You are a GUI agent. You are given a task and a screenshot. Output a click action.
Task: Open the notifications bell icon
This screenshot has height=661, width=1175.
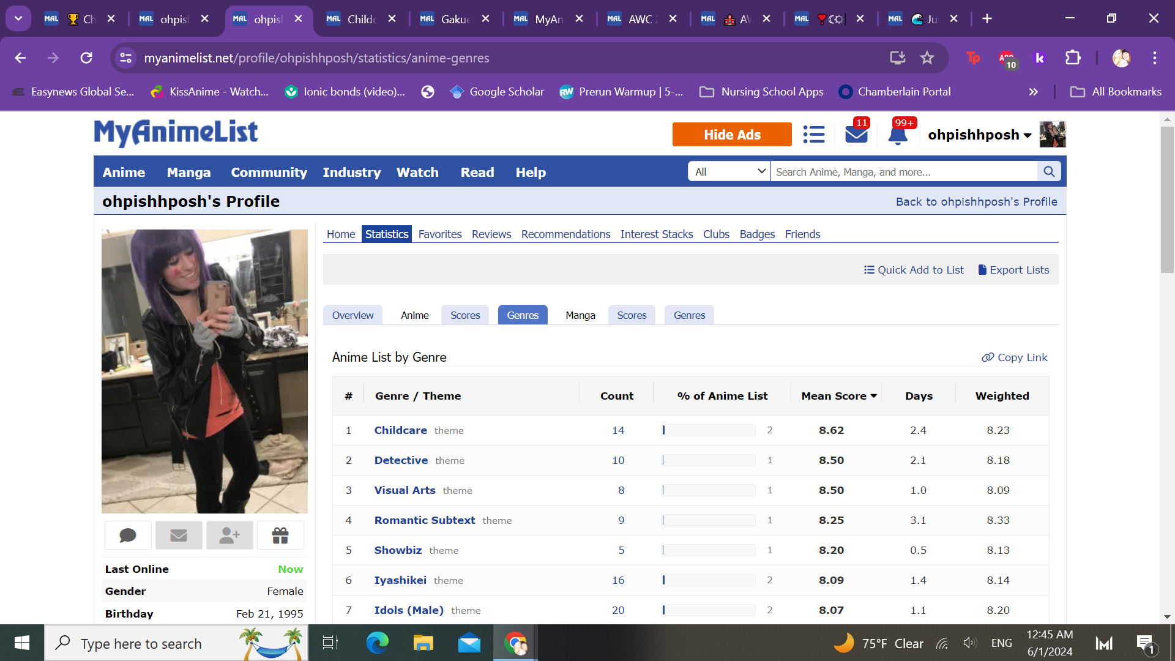click(898, 134)
